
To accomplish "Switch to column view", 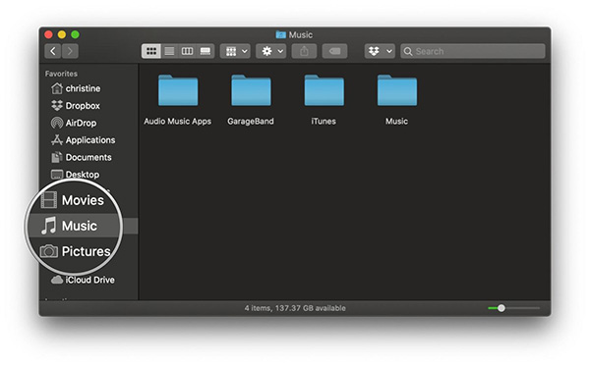I will pos(187,51).
